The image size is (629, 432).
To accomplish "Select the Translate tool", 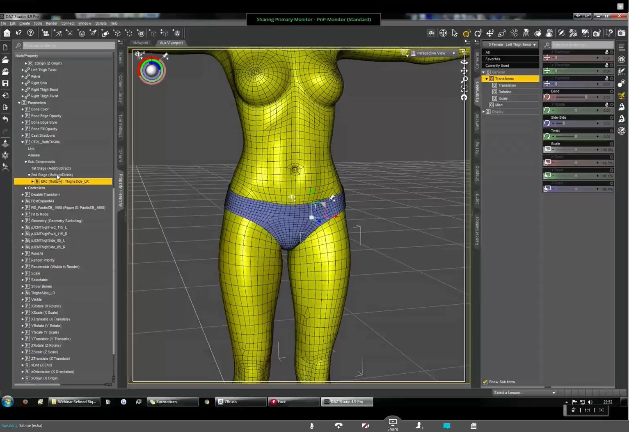I will [x=490, y=33].
